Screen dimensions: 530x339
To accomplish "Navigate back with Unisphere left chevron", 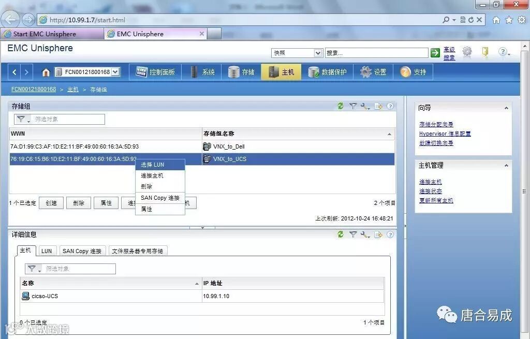I will [14, 72].
